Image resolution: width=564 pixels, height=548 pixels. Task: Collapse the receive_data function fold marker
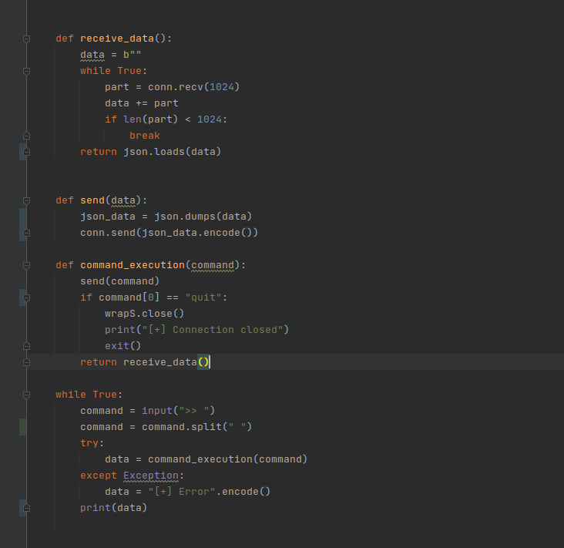click(26, 39)
